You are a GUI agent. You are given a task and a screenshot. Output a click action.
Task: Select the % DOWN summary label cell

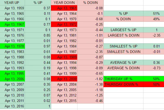tap(123, 19)
